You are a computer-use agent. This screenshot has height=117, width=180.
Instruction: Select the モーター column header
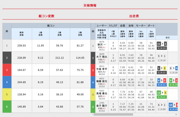(141, 26)
